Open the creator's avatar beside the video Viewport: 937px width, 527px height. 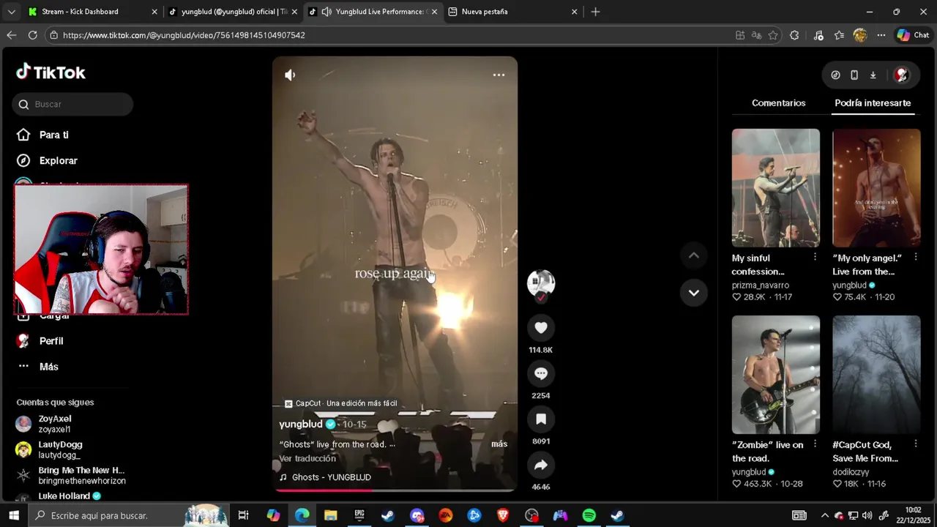(x=541, y=283)
